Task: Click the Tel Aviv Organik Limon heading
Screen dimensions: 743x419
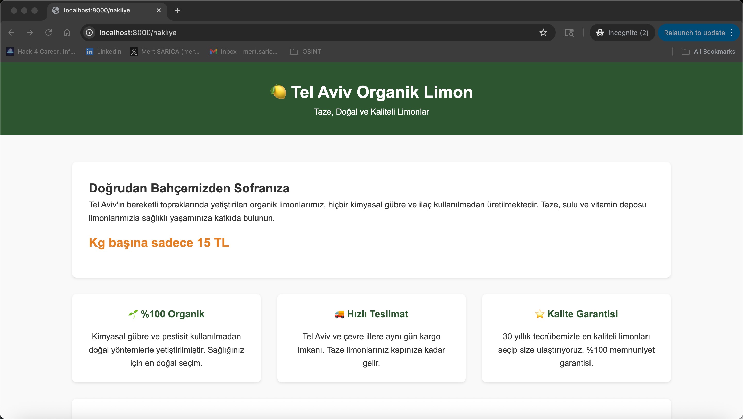Action: [382, 92]
